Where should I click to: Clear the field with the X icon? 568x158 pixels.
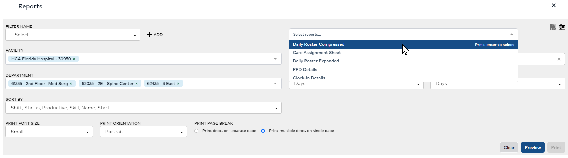tap(559, 59)
